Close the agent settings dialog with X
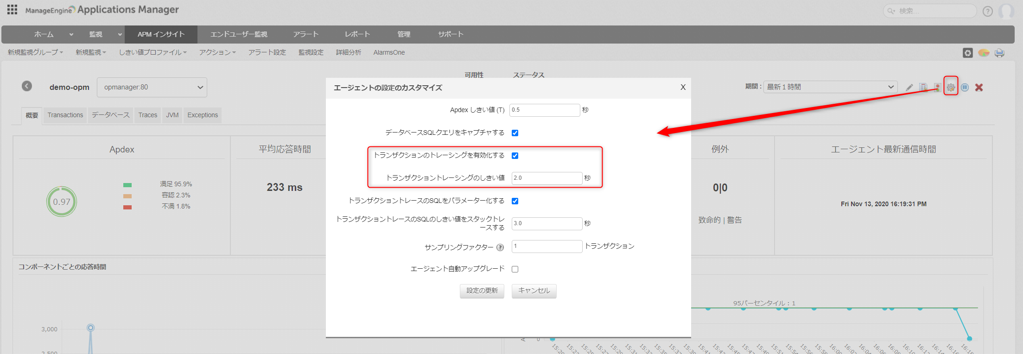The height and width of the screenshot is (354, 1023). [x=683, y=87]
